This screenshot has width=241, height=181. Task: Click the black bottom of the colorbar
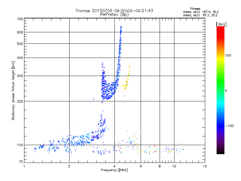[x=221, y=152]
